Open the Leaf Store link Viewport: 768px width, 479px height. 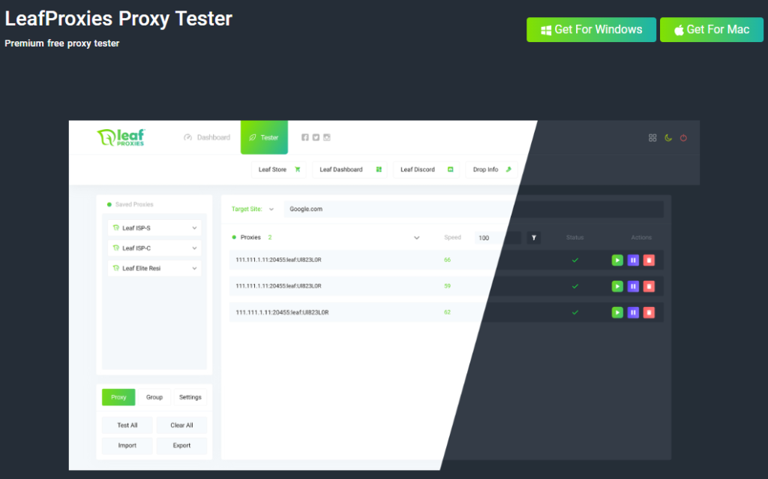[278, 170]
